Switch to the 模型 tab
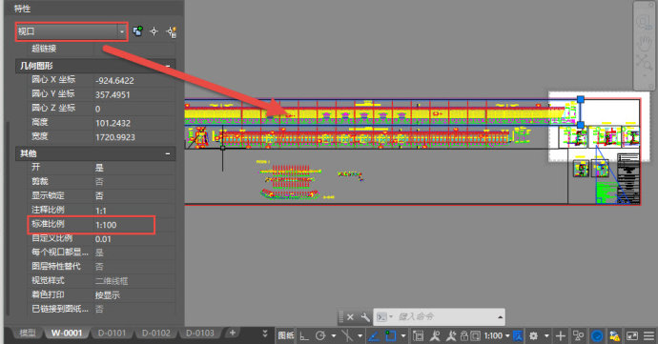Image resolution: width=658 pixels, height=344 pixels. click(x=28, y=334)
